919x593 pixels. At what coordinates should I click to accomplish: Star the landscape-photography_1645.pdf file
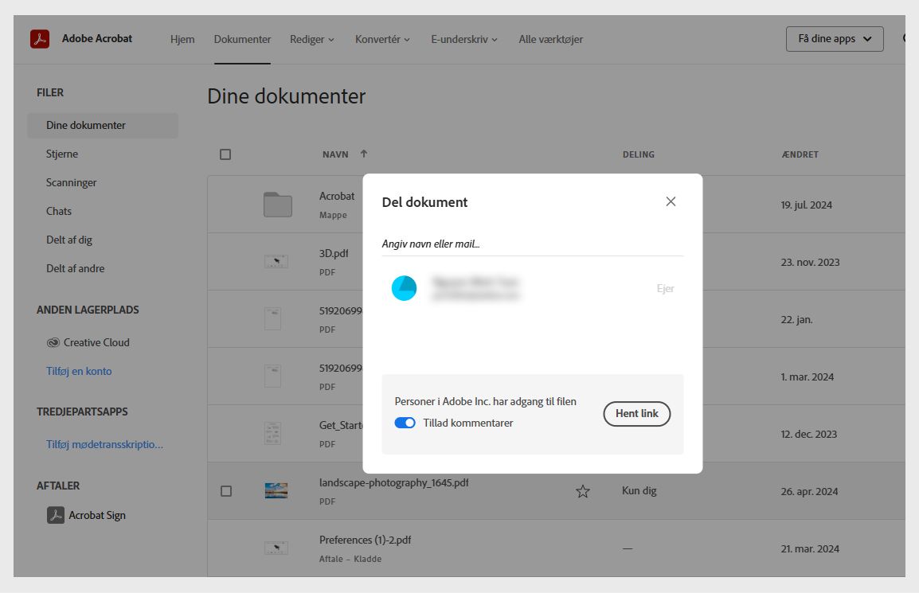point(583,492)
